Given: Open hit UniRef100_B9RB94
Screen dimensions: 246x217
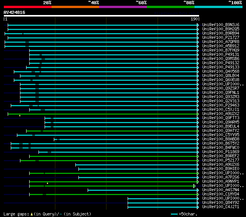Looking at the screenshot, I should [221, 33].
